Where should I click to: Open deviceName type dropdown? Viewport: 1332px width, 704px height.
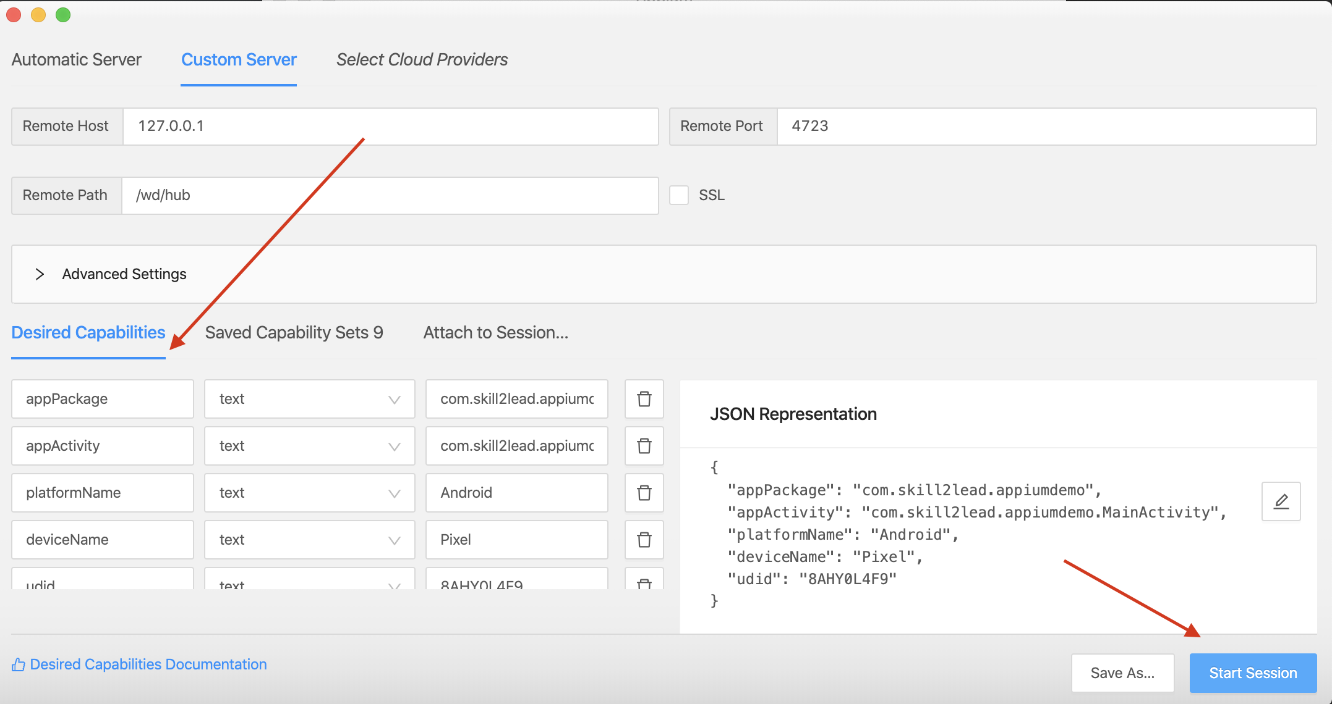(x=309, y=540)
